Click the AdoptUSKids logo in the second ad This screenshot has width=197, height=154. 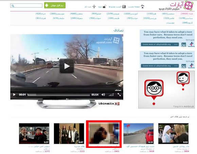coord(191,66)
